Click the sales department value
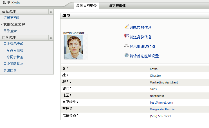 pyautogui.click(x=153, y=89)
